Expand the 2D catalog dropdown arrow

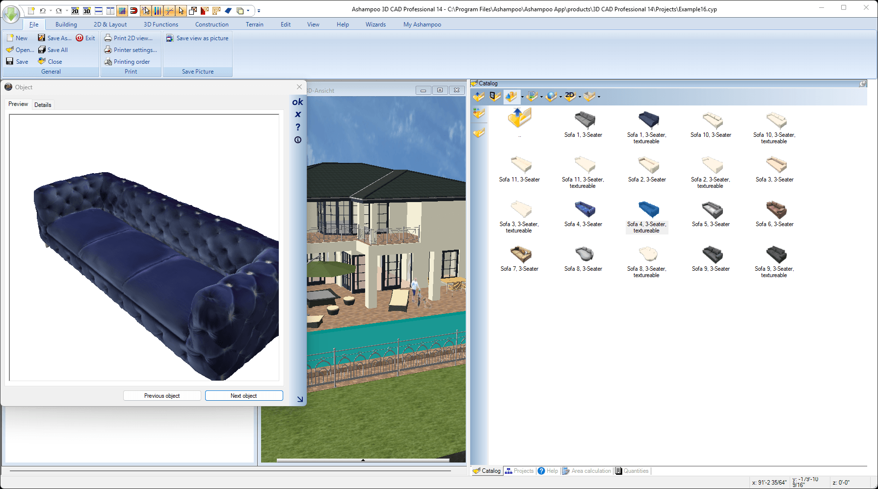(x=580, y=97)
